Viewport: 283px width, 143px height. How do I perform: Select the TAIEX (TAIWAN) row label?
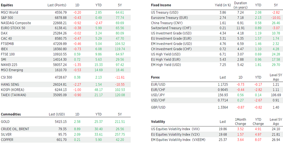14,95
